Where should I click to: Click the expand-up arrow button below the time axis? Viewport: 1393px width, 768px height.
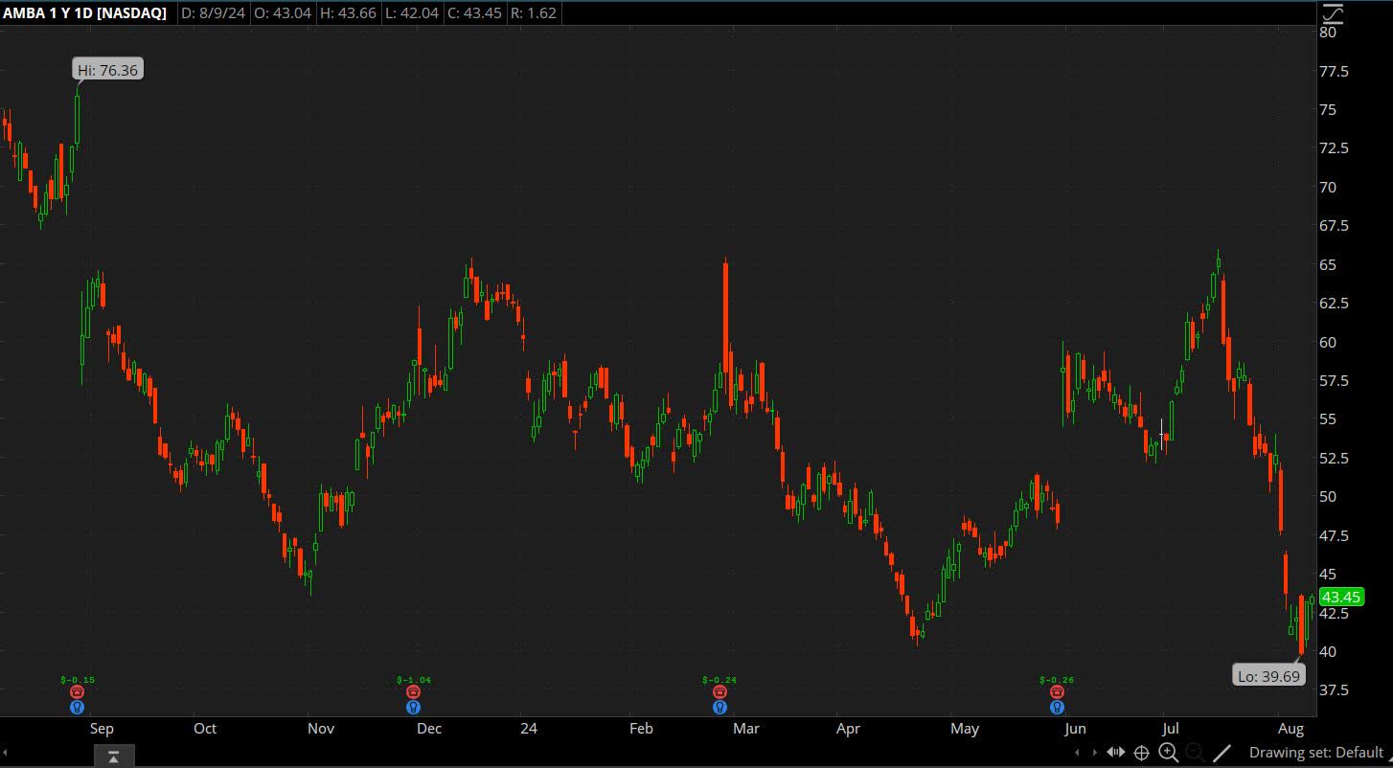click(113, 757)
